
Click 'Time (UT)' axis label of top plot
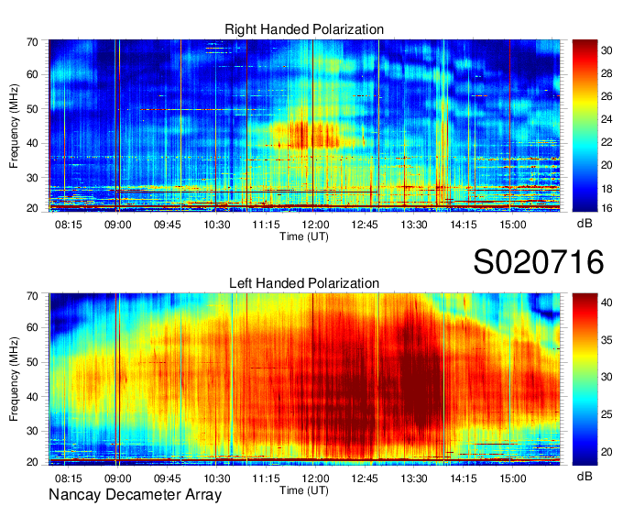(x=304, y=236)
